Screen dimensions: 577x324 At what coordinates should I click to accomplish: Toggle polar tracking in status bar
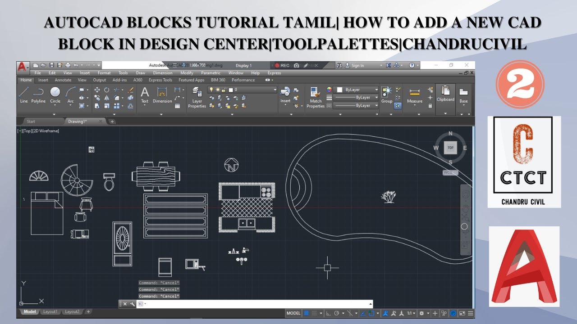tap(337, 313)
